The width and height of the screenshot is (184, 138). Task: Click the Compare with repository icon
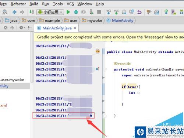click(x=132, y=12)
